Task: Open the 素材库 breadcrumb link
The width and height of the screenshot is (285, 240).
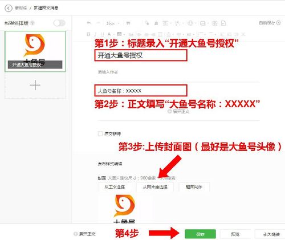Action: 21,8
